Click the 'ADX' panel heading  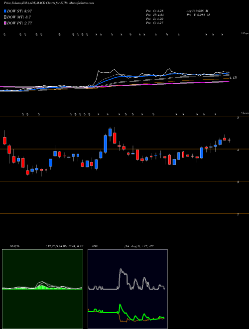coord(95,246)
